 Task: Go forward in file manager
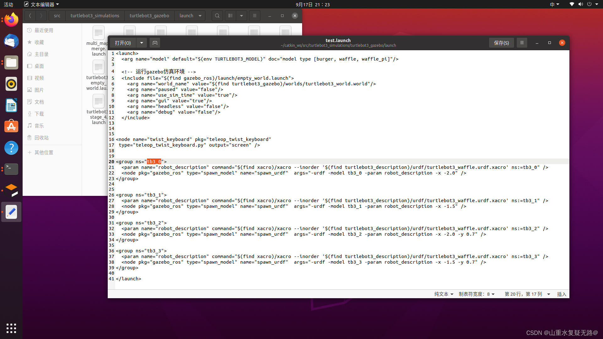point(41,16)
